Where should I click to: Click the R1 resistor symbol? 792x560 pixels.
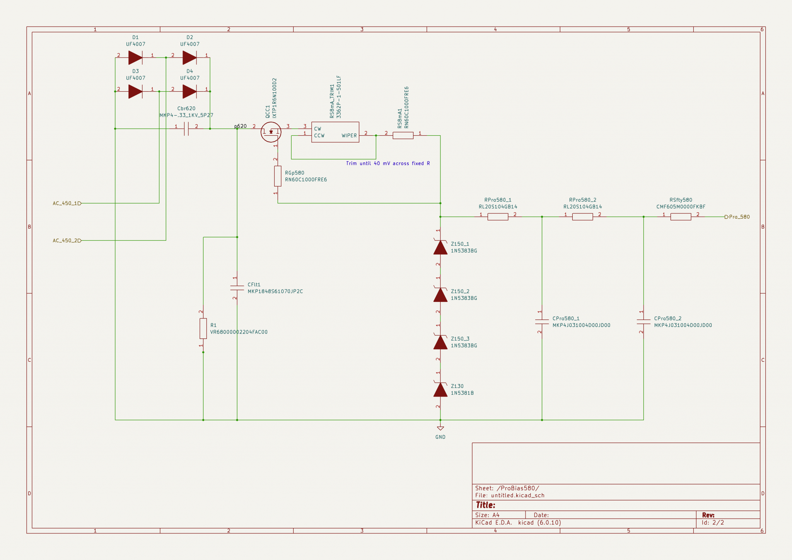[203, 329]
